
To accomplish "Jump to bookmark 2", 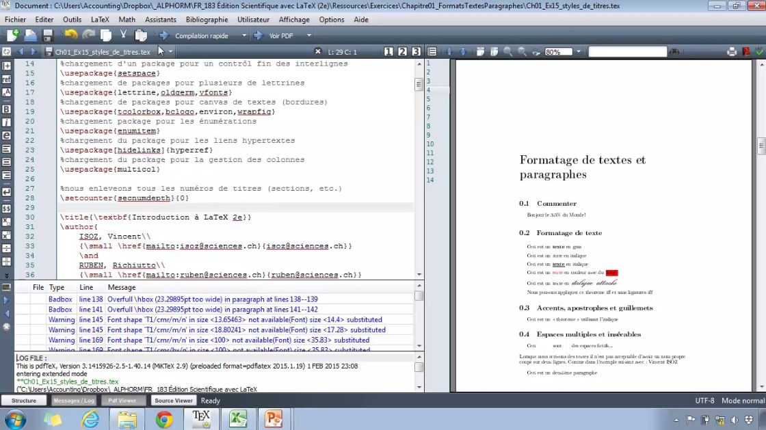I will 402,51.
